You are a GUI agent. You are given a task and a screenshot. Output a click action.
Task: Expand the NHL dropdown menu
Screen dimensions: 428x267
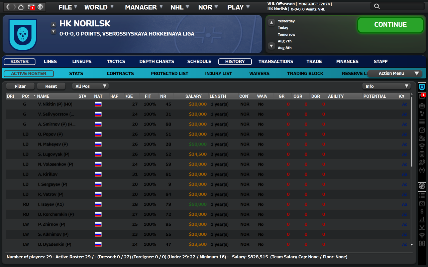click(180, 7)
